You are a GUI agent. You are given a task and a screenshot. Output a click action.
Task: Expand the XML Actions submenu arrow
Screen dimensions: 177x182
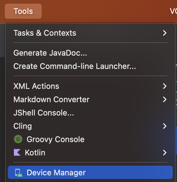point(165,86)
